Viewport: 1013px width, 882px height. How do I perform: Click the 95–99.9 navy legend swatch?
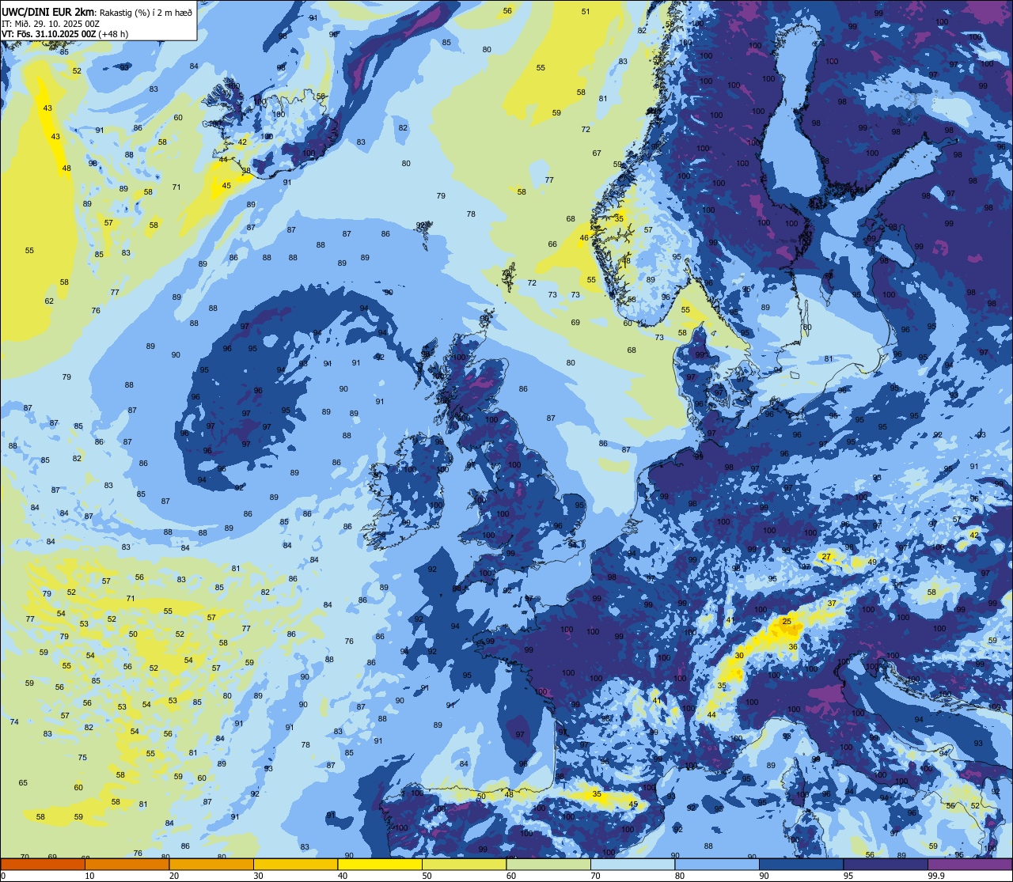coord(886,864)
